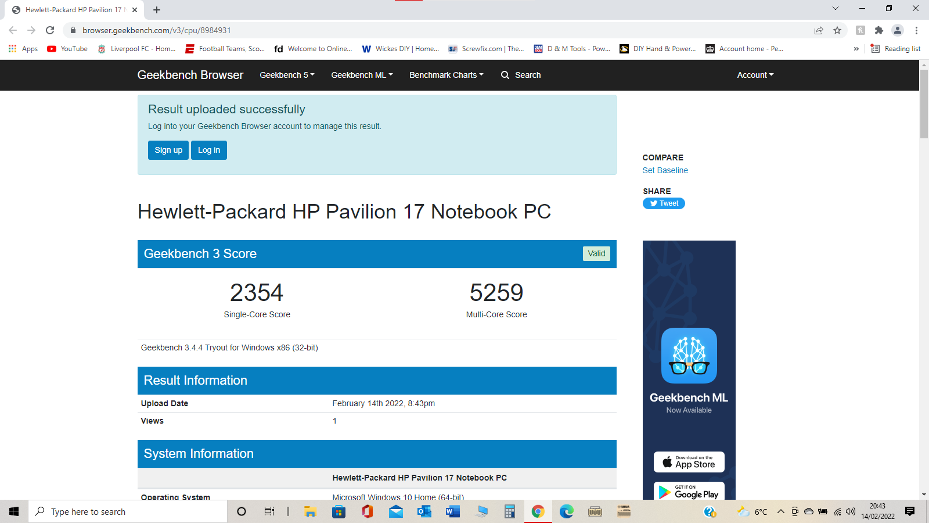
Task: Open Word from the taskbar
Action: click(x=452, y=511)
